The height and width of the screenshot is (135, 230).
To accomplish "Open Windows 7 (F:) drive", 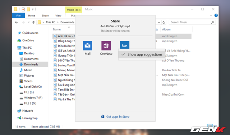I will pos(31,98).
